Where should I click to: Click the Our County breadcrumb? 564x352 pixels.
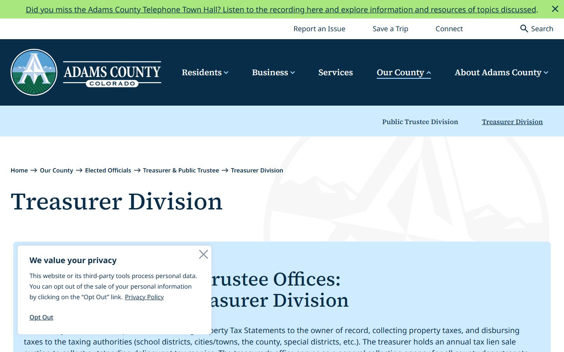(56, 170)
